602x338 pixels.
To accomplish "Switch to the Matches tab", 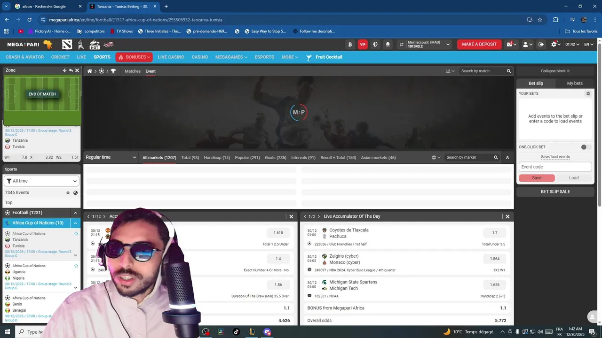I will pyautogui.click(x=133, y=71).
